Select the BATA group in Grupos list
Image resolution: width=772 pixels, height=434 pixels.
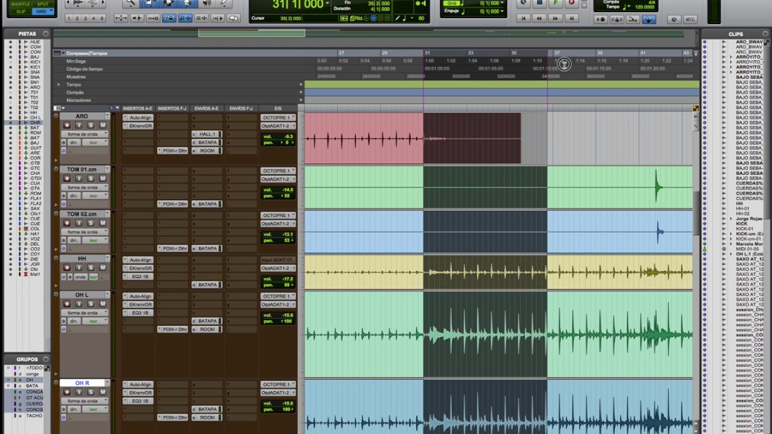click(x=31, y=386)
